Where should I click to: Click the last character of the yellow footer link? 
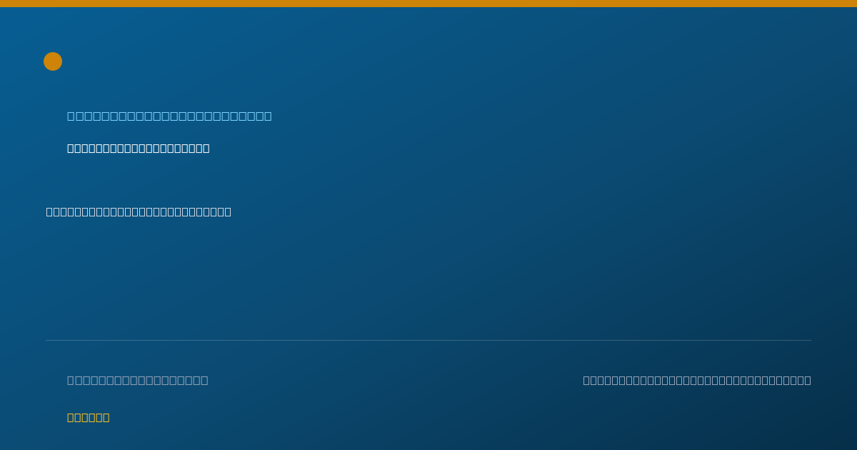point(106,417)
